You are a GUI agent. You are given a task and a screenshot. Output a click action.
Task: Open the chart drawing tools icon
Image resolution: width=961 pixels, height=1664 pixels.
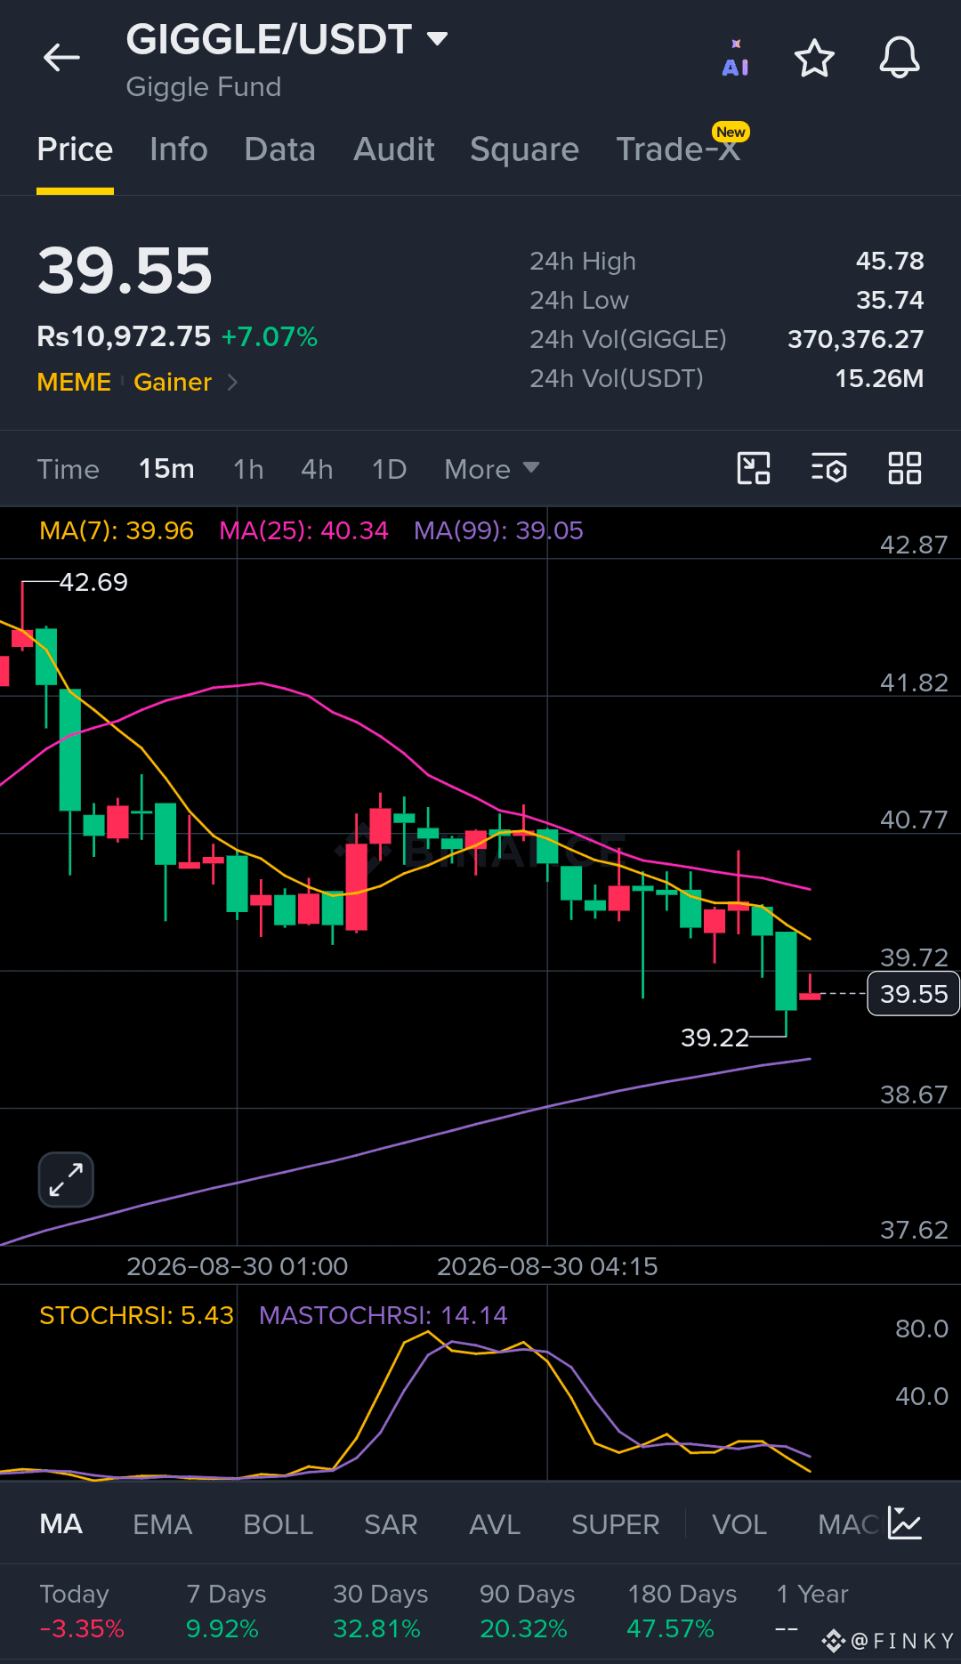pos(754,468)
